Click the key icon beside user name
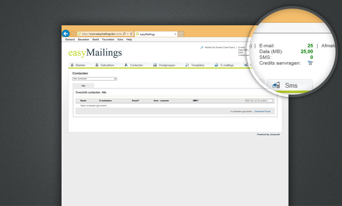342x206 pixels. click(x=202, y=47)
